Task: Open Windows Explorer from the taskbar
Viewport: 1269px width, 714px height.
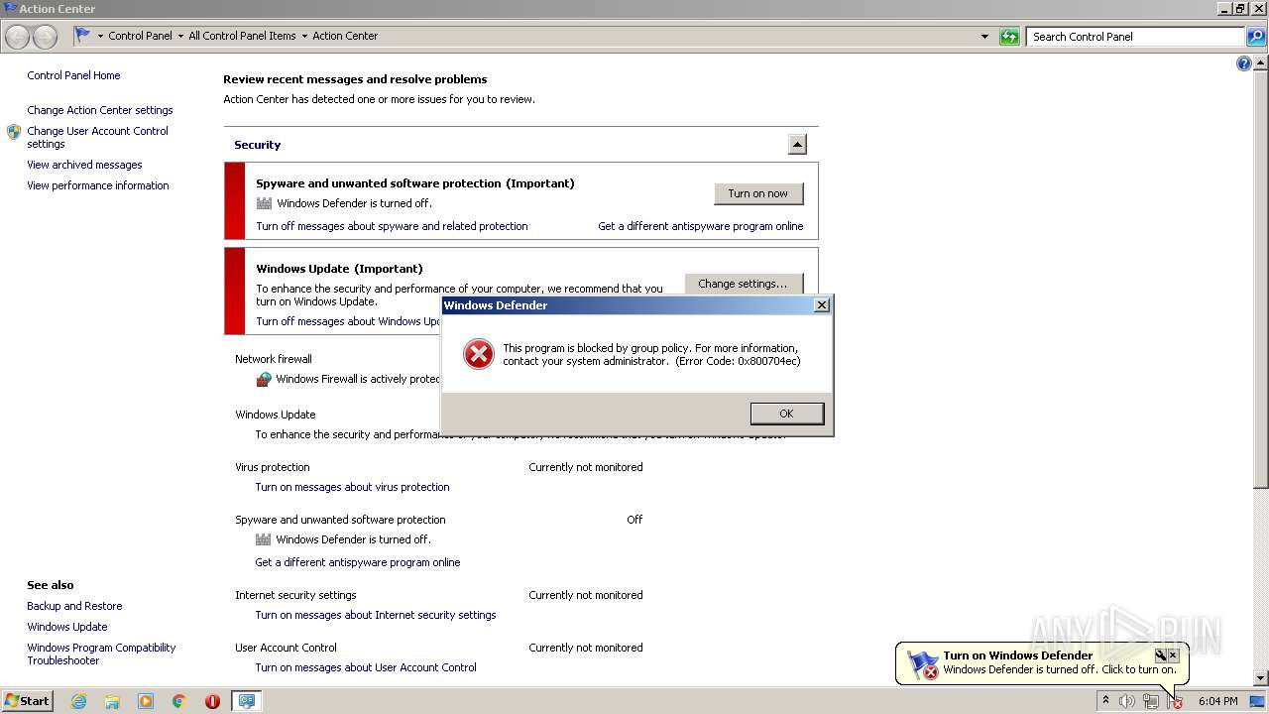Action: coord(112,701)
